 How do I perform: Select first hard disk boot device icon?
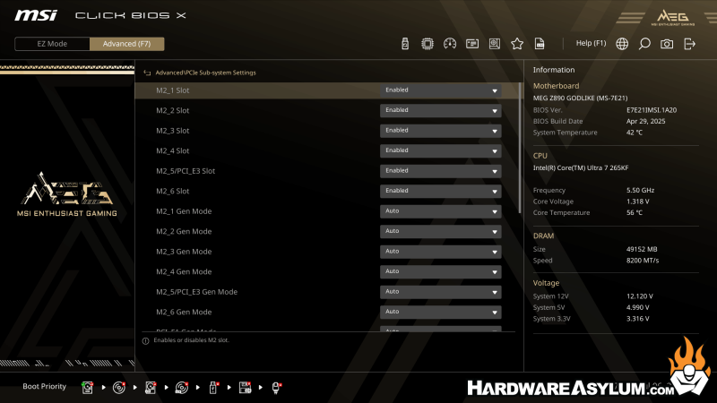tap(87, 388)
